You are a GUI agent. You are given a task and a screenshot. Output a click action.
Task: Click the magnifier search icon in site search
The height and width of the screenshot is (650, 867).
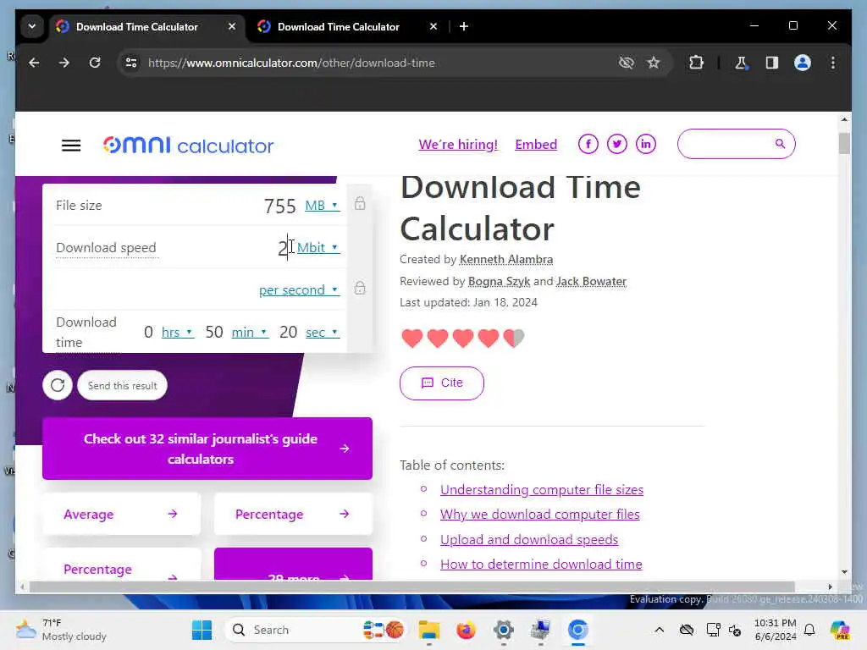(780, 144)
